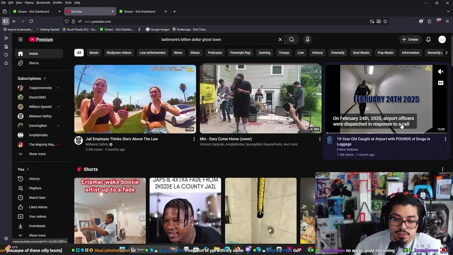Open options for Gary Come Home mix
This screenshot has width=453, height=255.
320,139
